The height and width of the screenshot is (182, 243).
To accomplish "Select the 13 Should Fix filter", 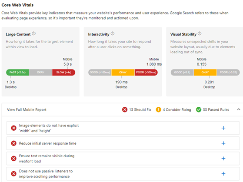I will (x=140, y=109).
